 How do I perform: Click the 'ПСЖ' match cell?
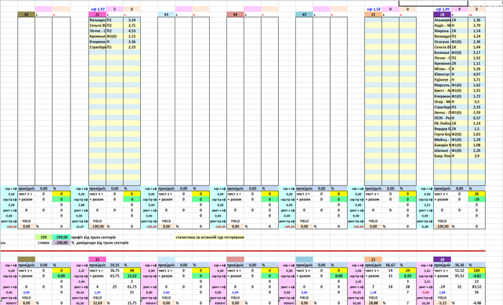pyautogui.click(x=443, y=118)
